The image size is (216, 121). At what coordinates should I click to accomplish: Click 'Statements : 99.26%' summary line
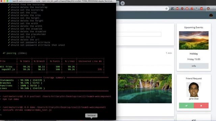pyautogui.click(x=22, y=80)
